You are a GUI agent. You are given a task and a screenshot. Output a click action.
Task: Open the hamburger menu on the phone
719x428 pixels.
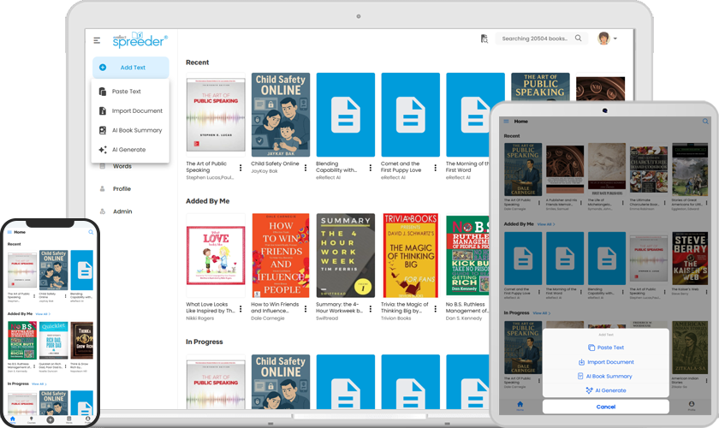point(9,232)
